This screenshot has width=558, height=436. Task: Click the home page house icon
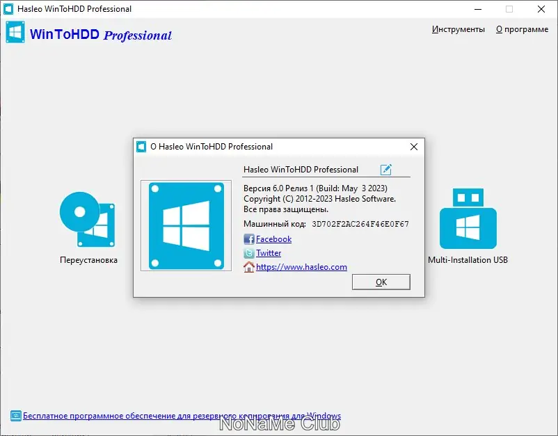(249, 267)
